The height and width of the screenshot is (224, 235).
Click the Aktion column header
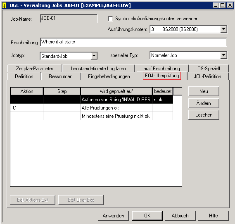pos(27,91)
